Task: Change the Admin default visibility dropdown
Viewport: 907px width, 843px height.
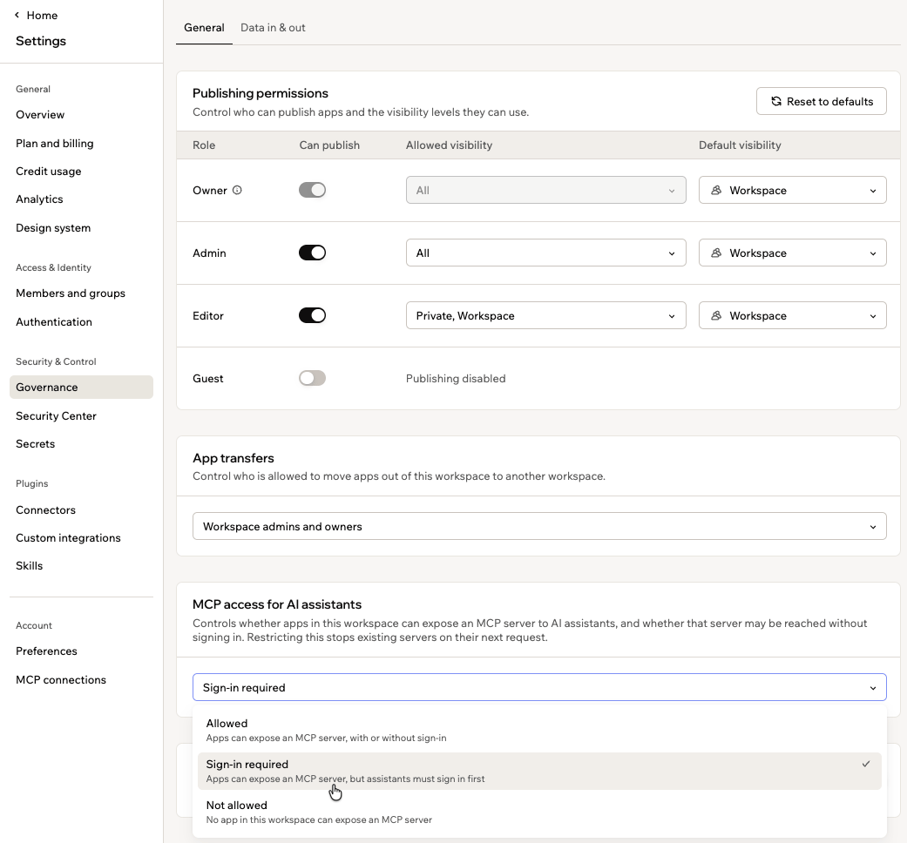Action: [793, 253]
